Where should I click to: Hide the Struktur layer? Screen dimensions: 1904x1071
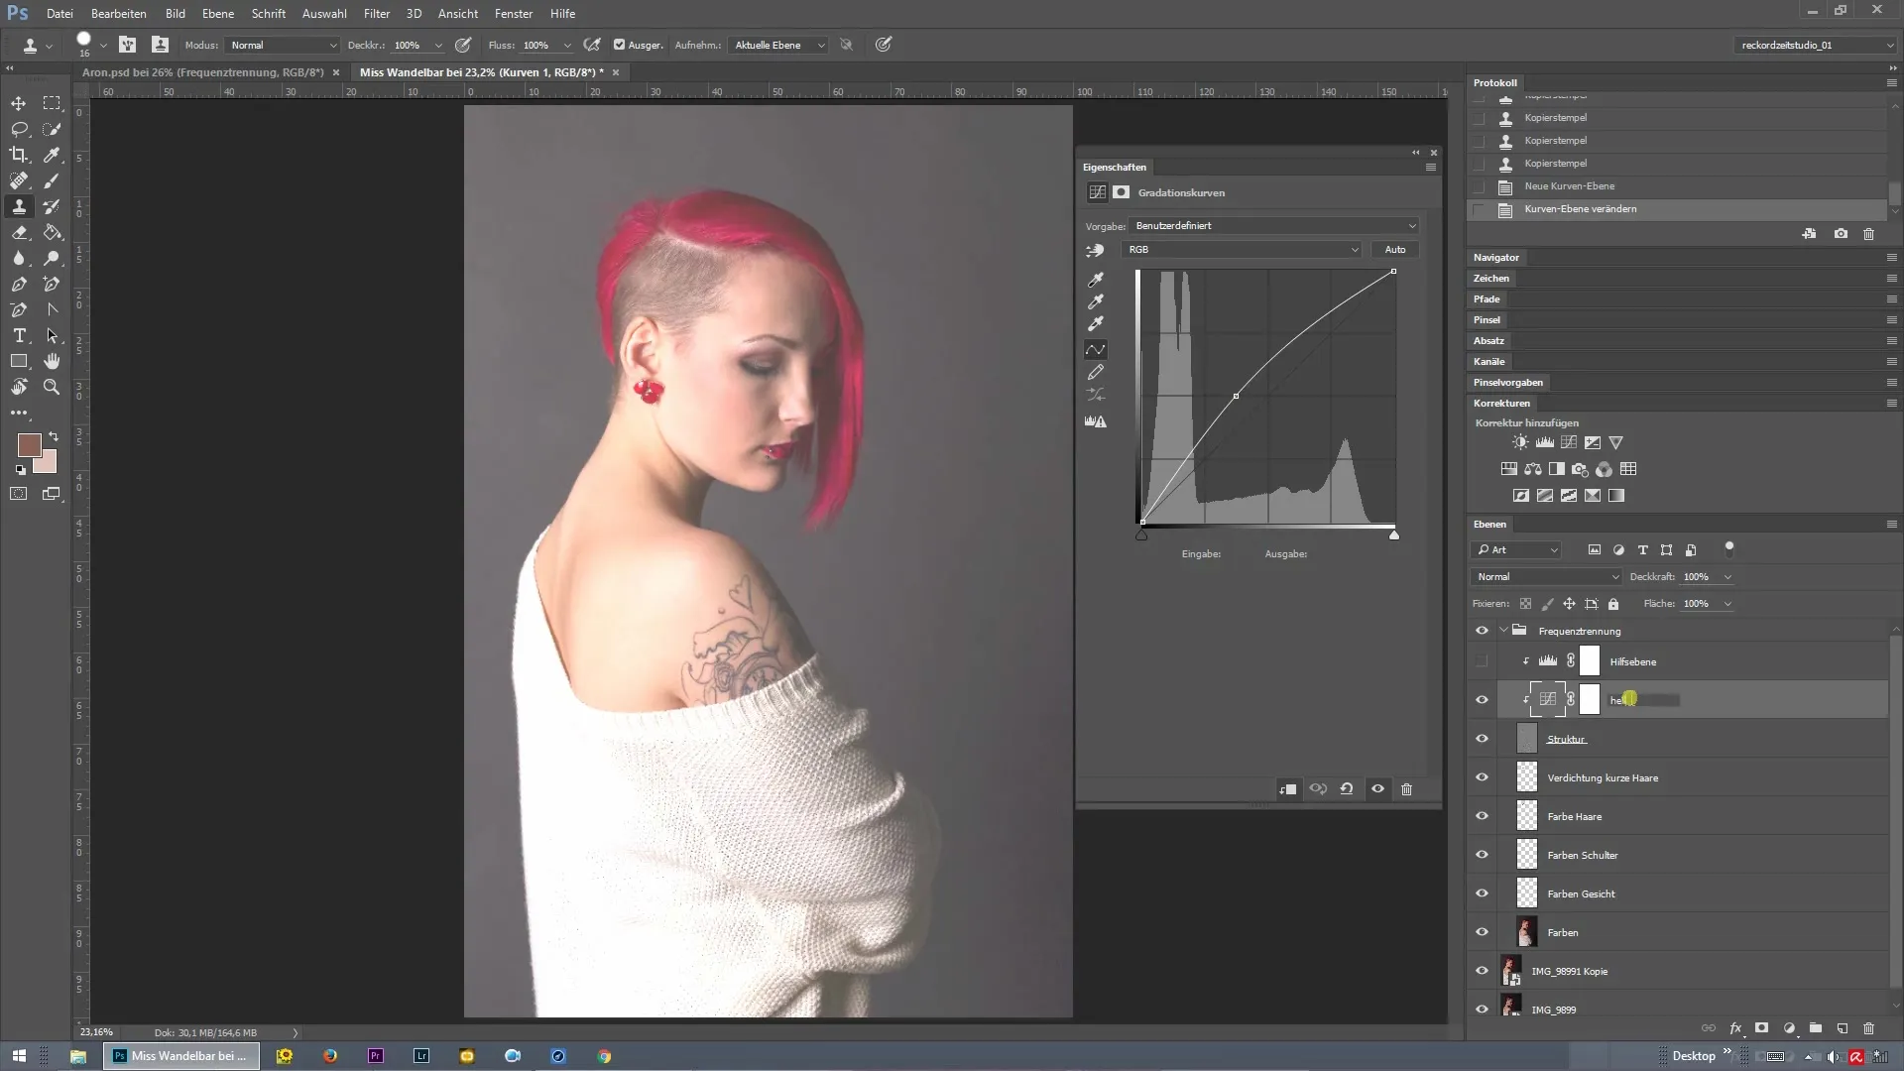(1482, 739)
